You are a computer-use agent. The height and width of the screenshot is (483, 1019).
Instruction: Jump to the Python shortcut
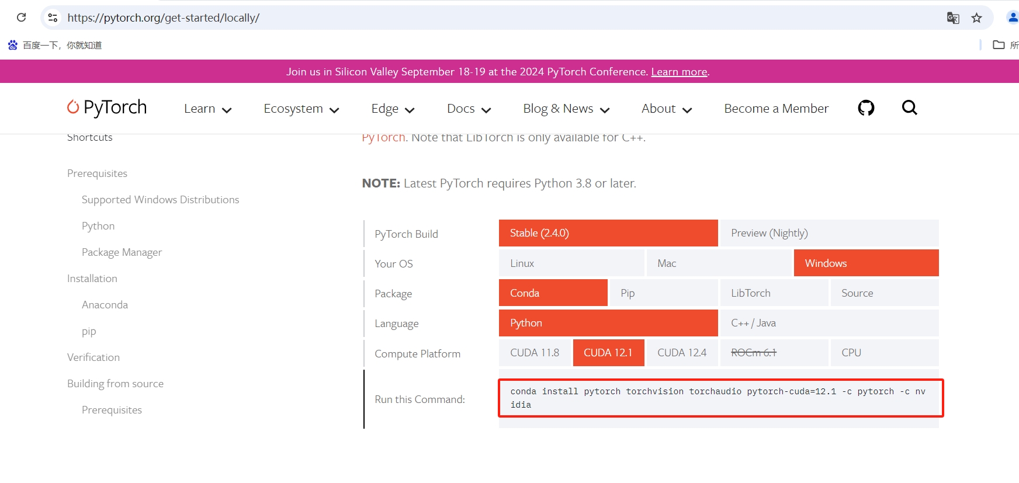coord(98,226)
